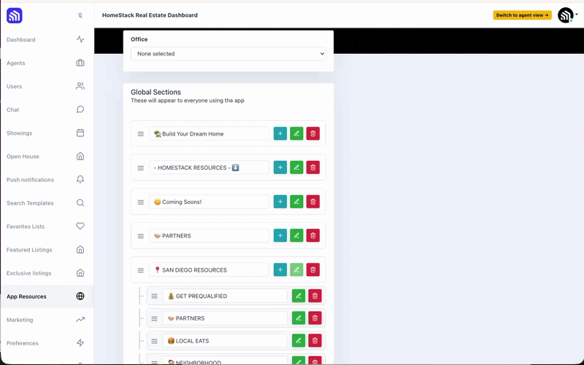Click the Featured Listings home icon
This screenshot has width=584, height=365.
[80, 249]
